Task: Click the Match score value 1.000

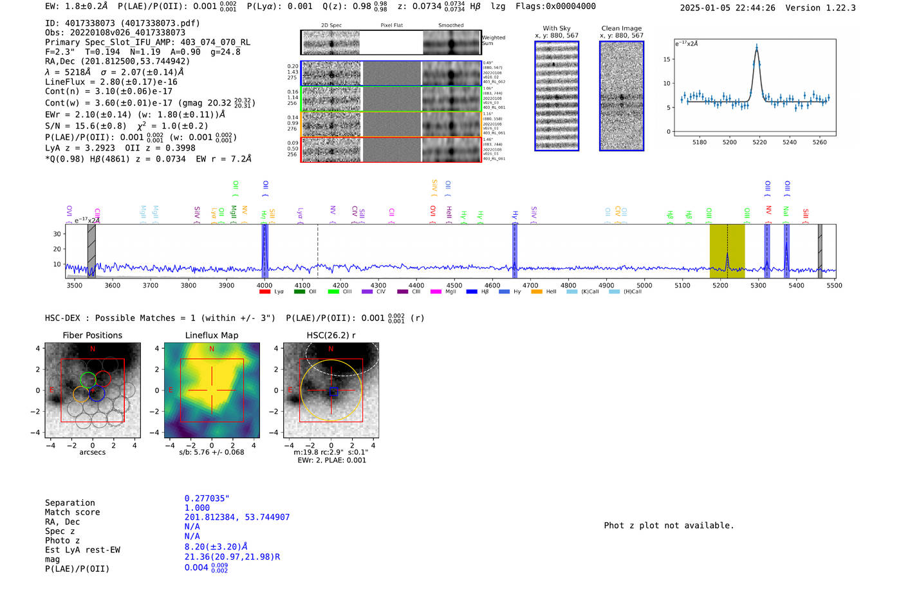Action: pos(197,508)
